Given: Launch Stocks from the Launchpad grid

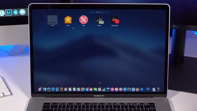Looking at the screenshot, I should 99,20.
